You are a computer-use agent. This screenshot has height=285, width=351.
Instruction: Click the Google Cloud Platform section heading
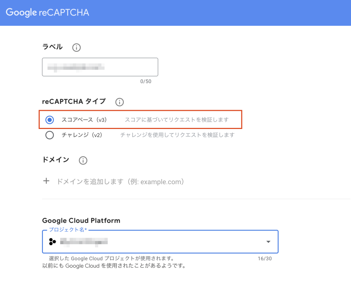[81, 221]
